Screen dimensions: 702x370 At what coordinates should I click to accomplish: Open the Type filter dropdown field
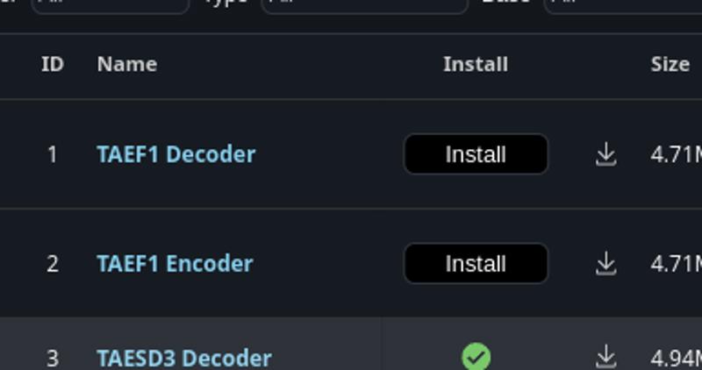(364, 5)
